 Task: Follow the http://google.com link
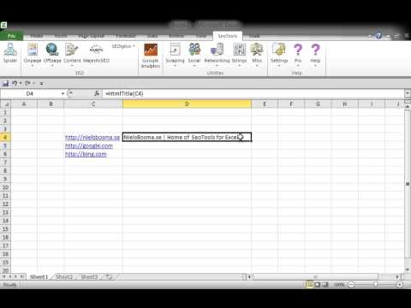click(89, 145)
